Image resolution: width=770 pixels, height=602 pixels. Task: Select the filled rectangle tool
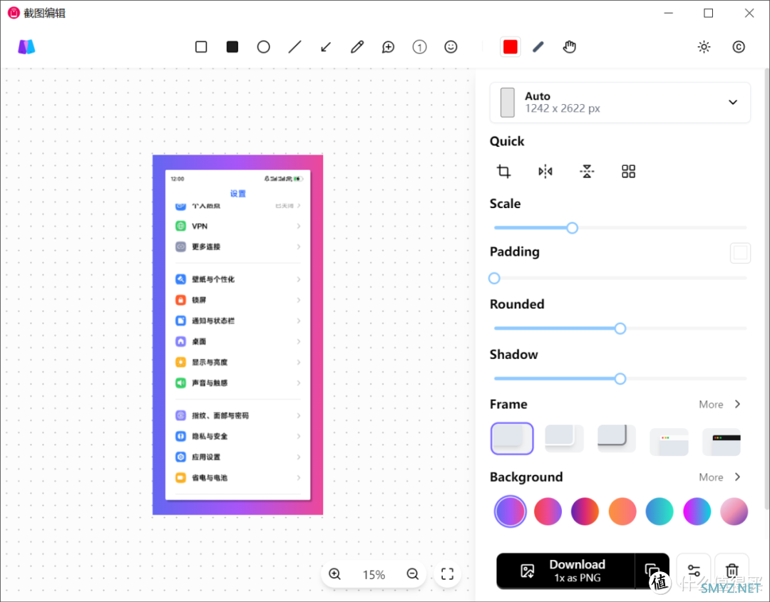[232, 47]
